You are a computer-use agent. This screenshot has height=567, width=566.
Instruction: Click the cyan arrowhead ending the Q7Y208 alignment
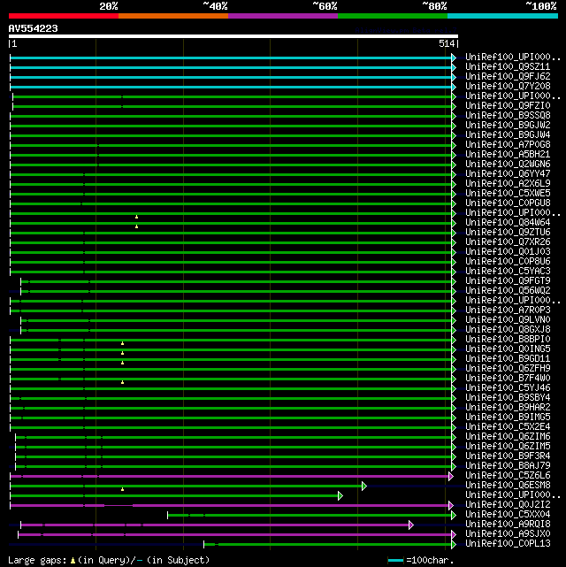click(454, 88)
